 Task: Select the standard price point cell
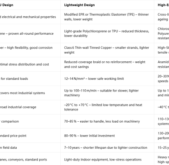30,136
